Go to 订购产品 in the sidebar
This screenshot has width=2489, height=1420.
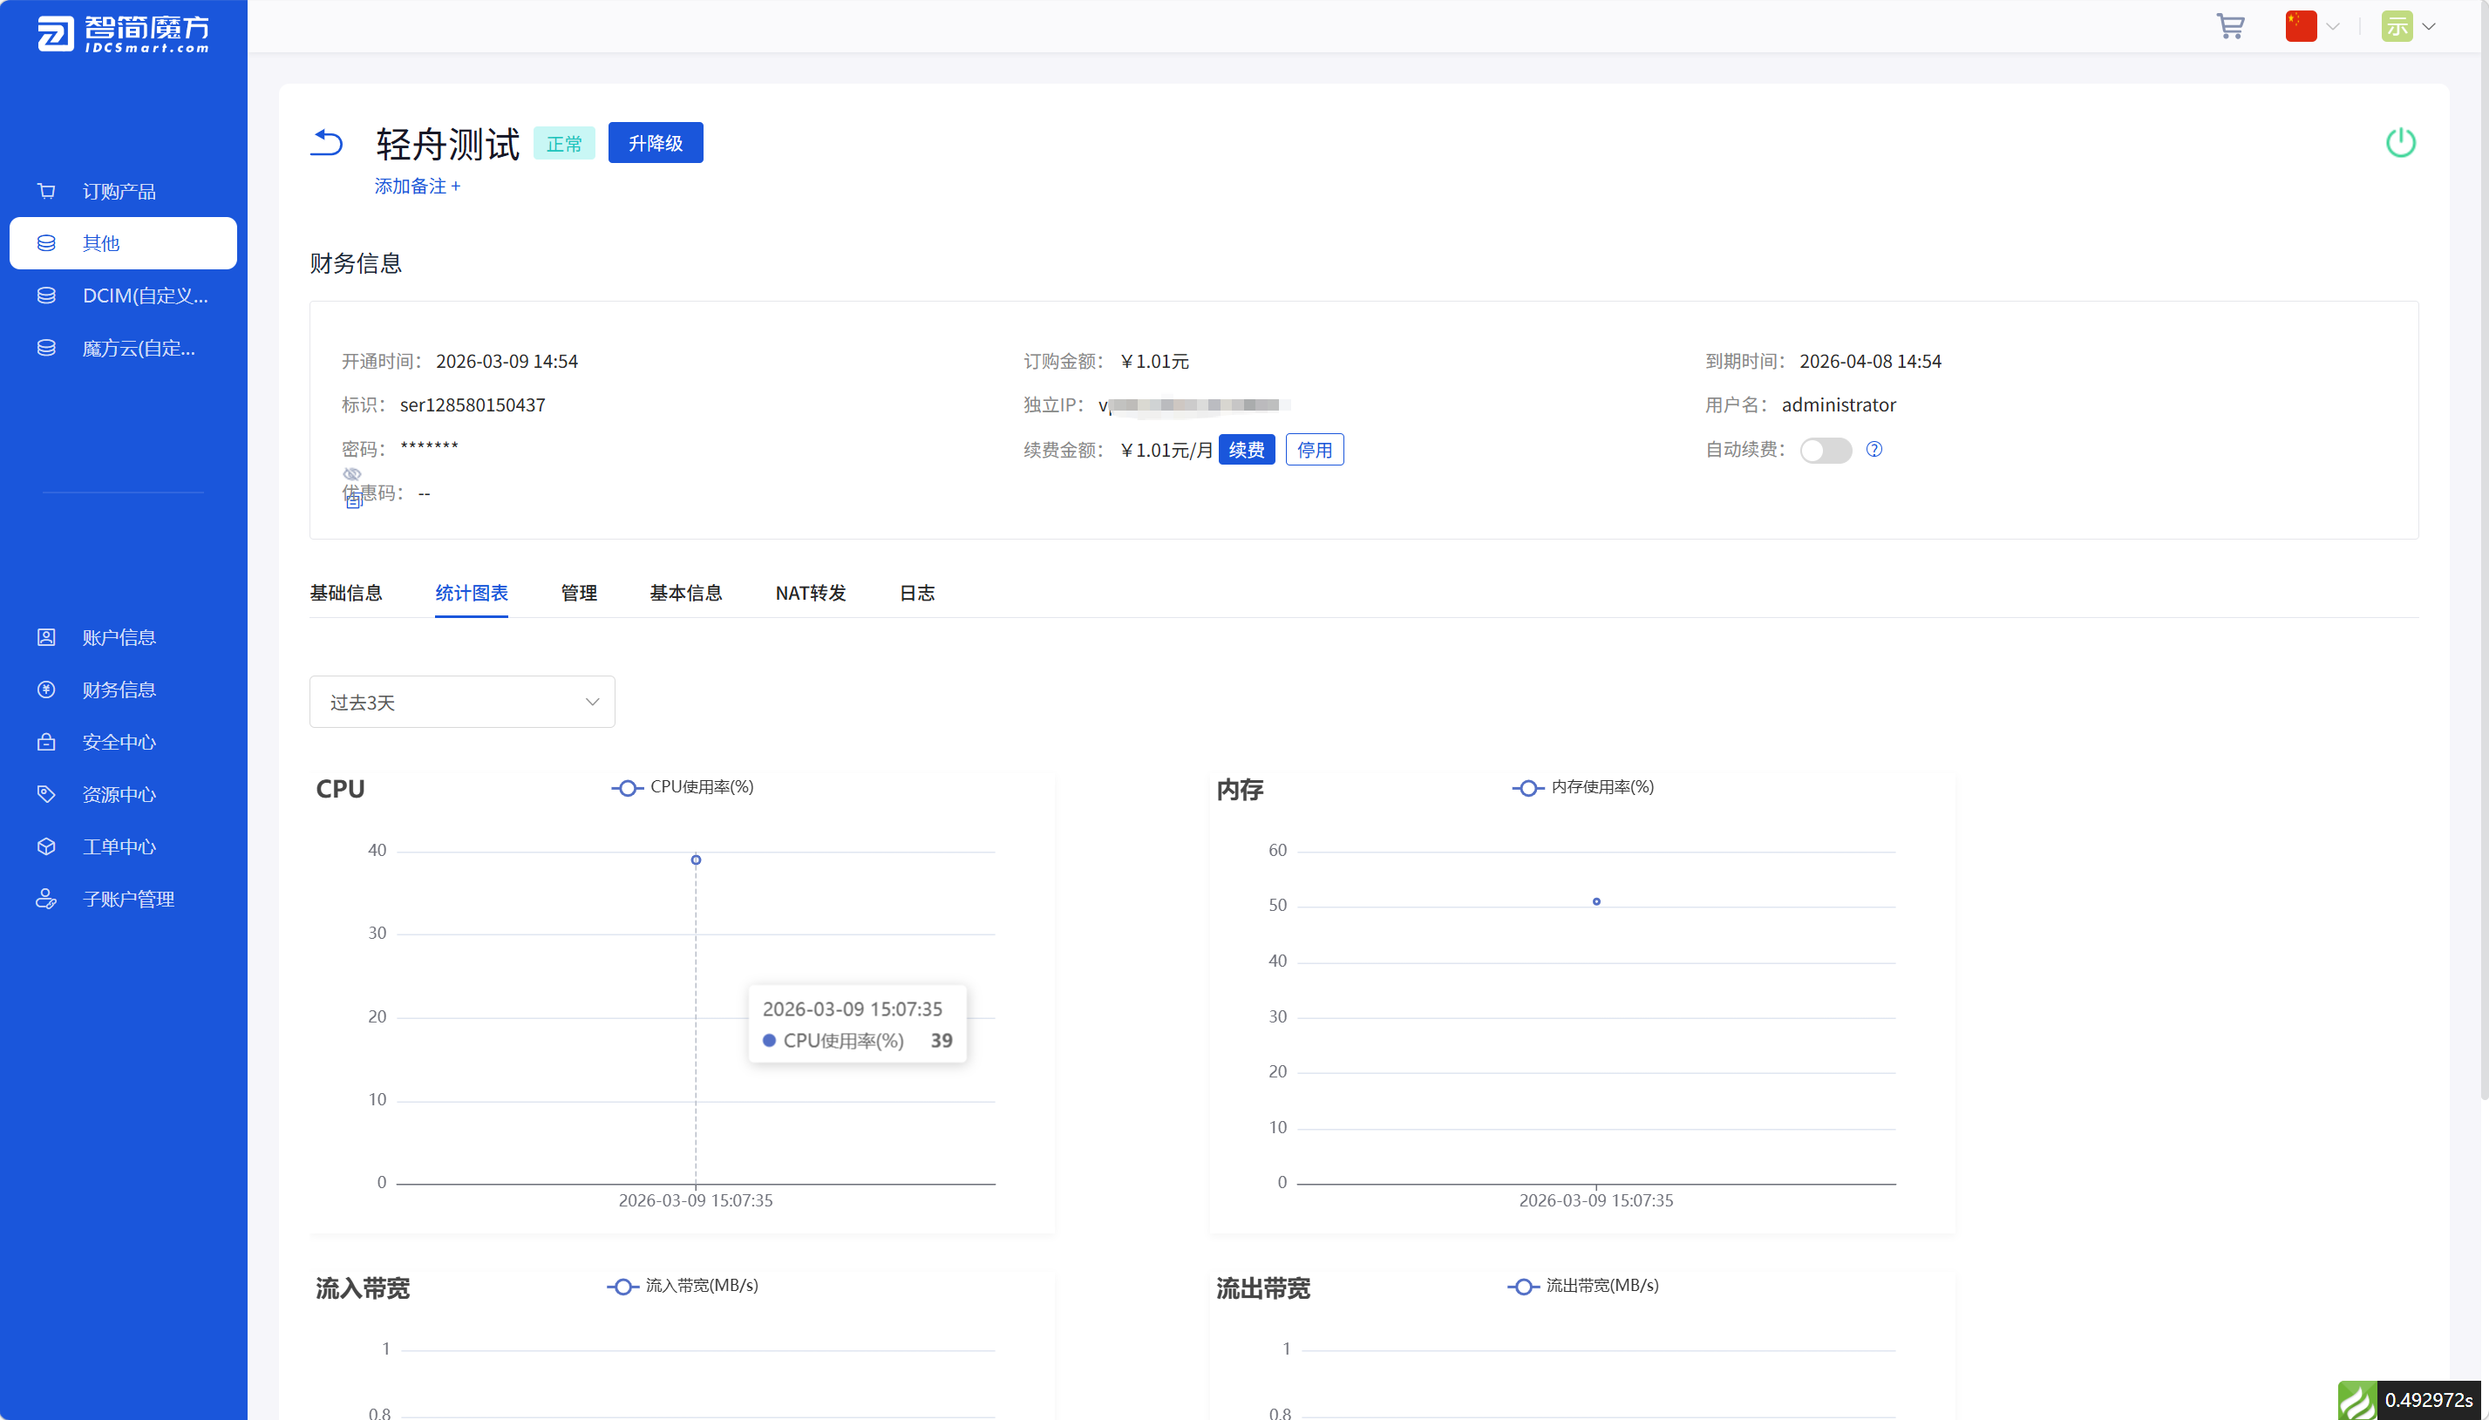118,191
